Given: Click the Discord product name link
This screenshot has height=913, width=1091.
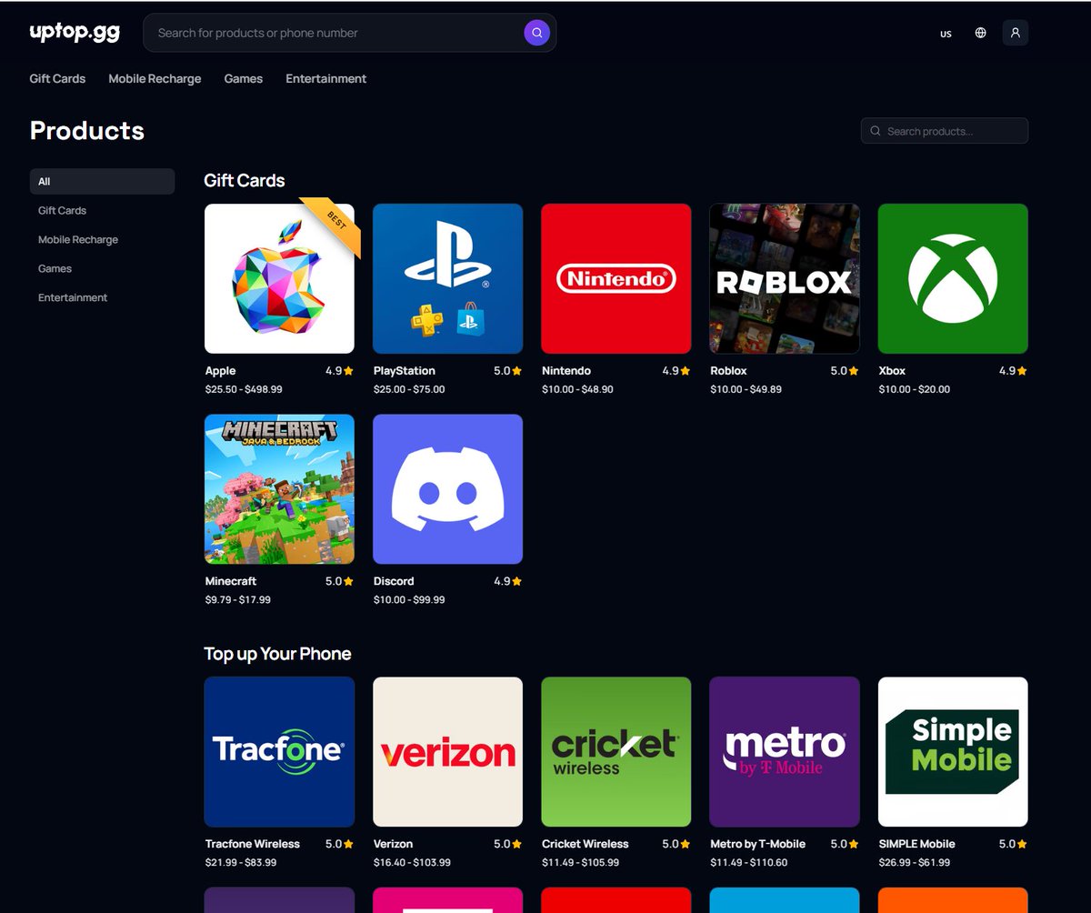Looking at the screenshot, I should point(394,581).
